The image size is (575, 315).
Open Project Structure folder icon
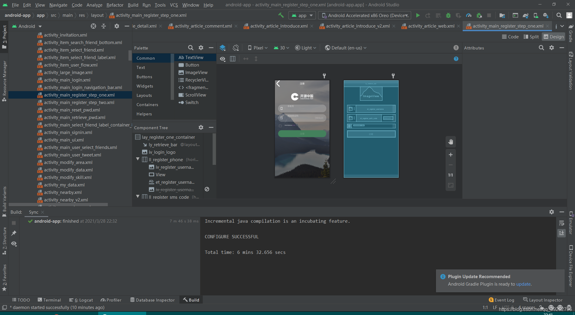tap(502, 15)
